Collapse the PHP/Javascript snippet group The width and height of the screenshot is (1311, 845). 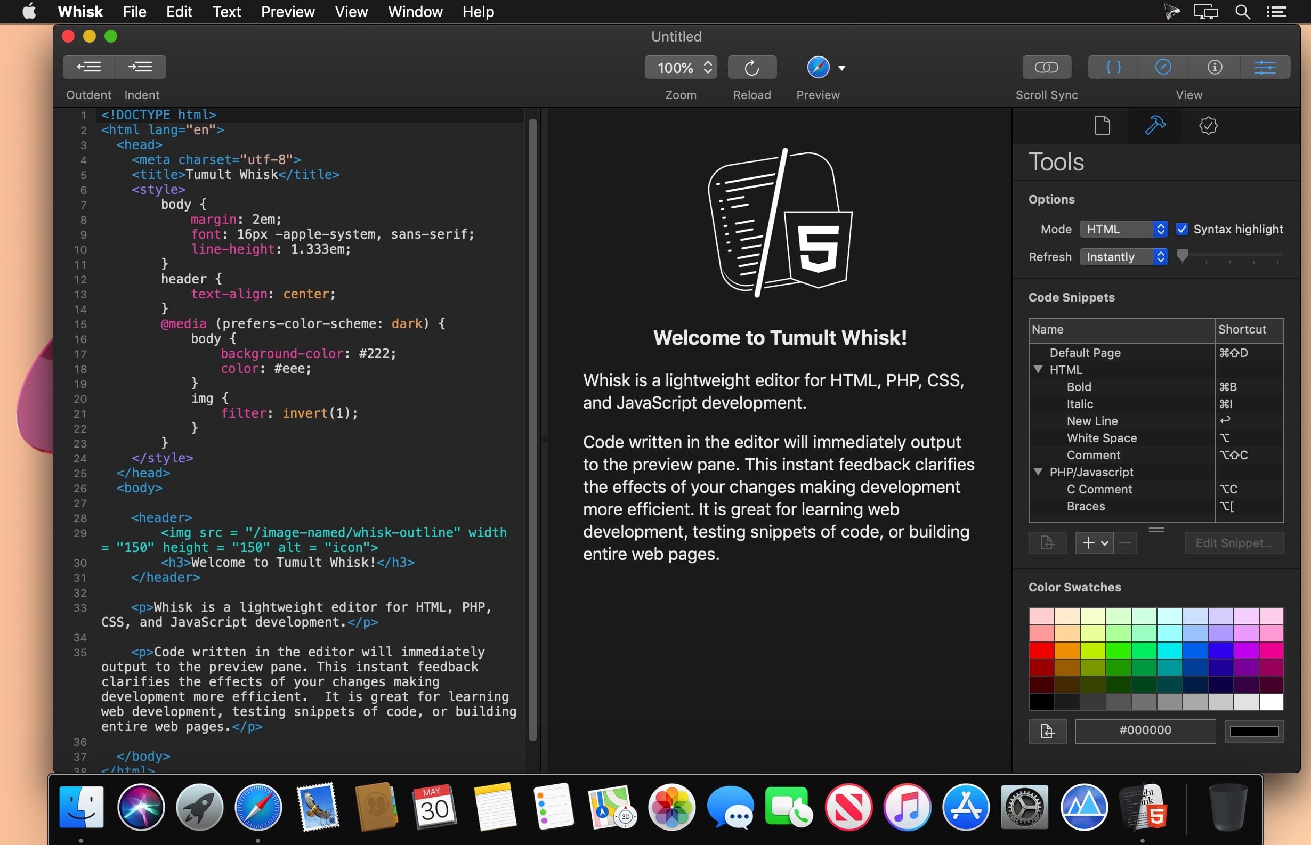1038,472
